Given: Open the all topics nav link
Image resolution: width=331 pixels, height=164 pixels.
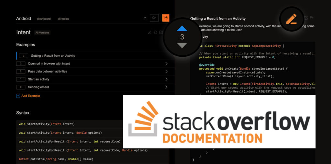Looking at the screenshot, I should click(x=63, y=19).
